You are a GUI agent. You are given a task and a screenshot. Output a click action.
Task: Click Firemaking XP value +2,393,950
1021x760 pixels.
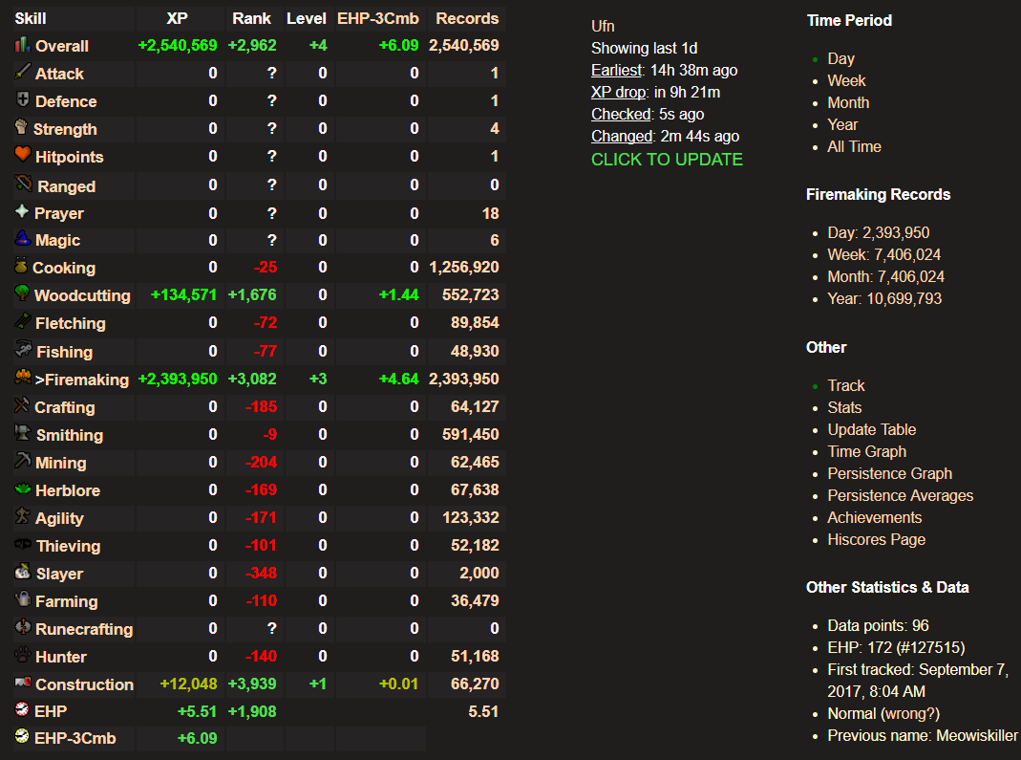click(x=177, y=379)
